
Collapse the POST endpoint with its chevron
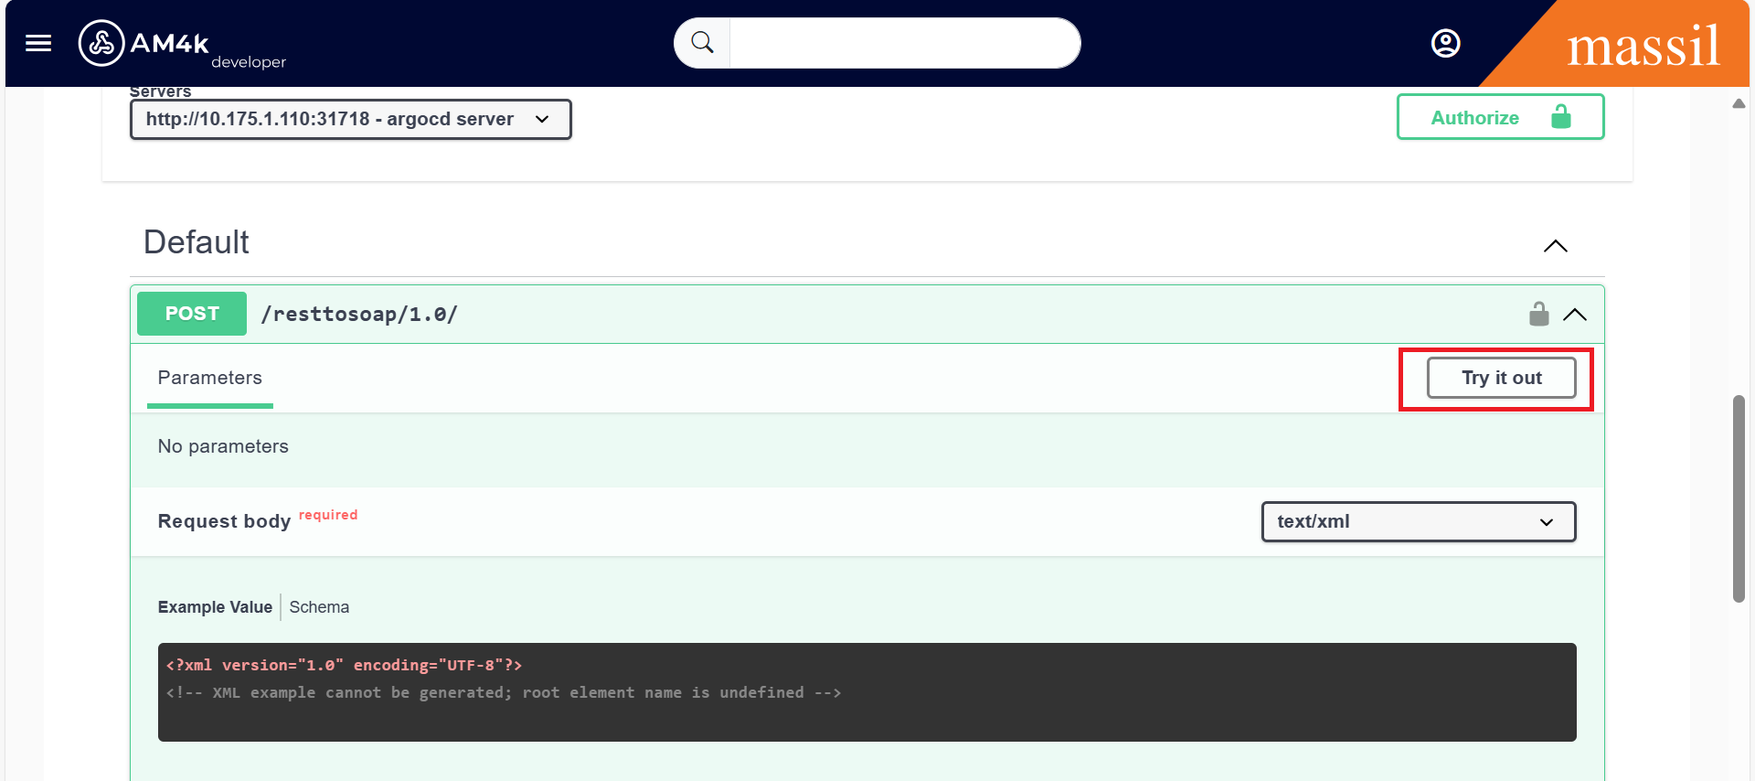tap(1575, 315)
